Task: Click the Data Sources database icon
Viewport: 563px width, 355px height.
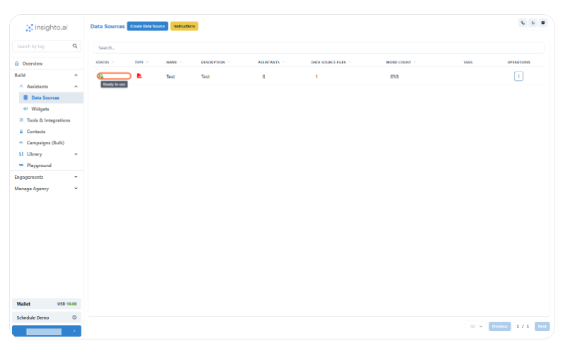Action: 25,98
